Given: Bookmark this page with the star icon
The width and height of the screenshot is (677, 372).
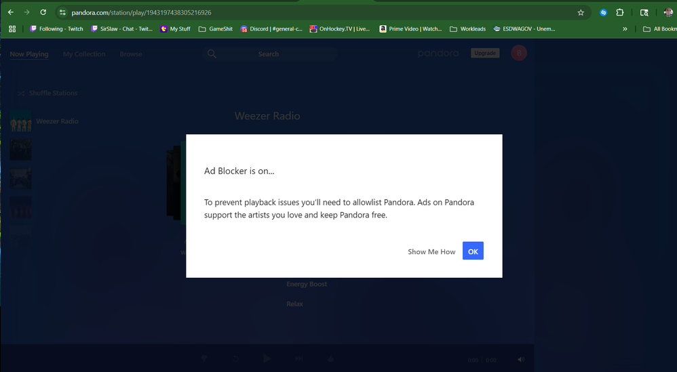Looking at the screenshot, I should (x=581, y=12).
